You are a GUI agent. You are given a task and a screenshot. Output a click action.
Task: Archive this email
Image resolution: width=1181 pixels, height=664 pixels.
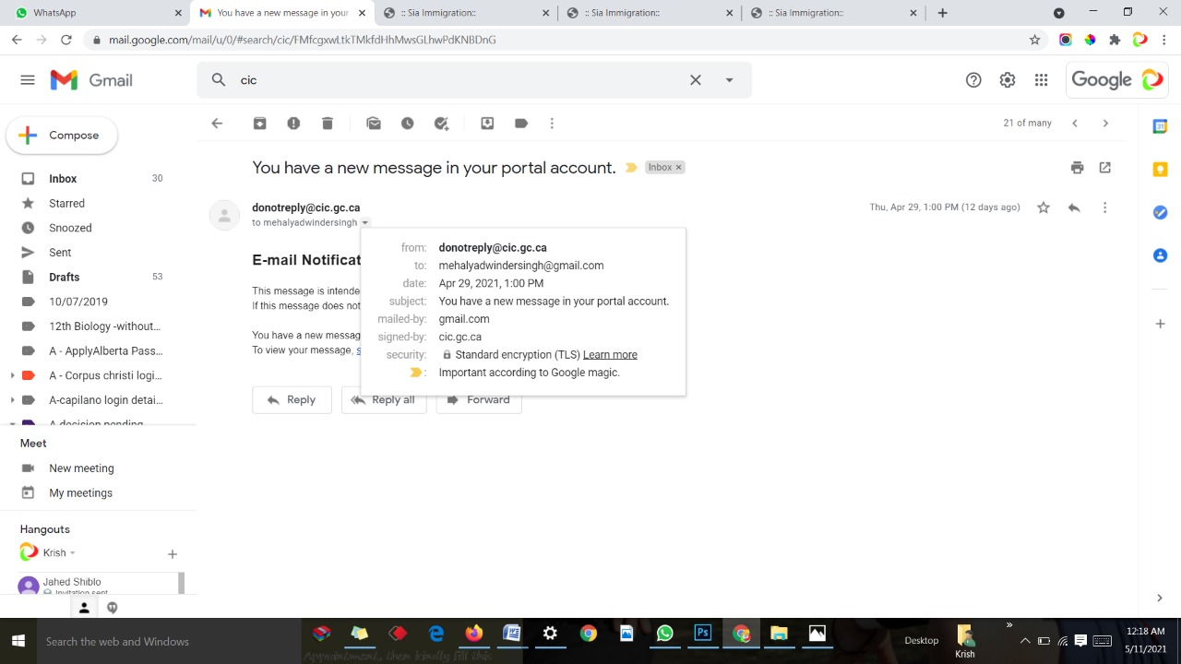[x=260, y=123]
